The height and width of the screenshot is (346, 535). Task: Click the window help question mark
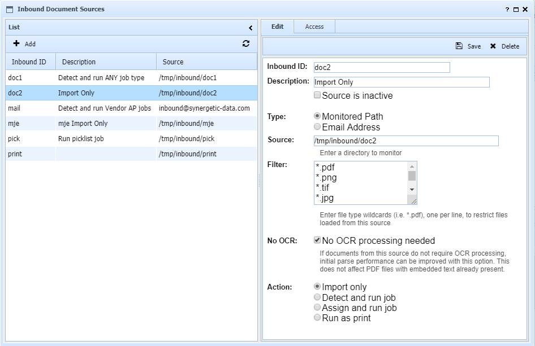pos(507,10)
